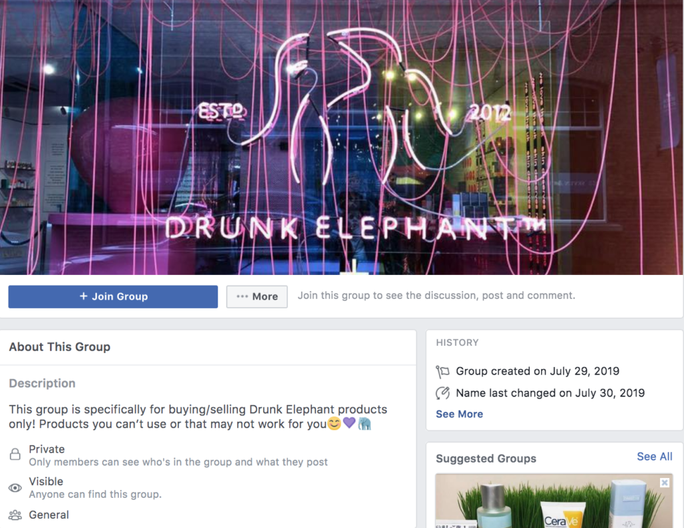The height and width of the screenshot is (528, 684).
Task: Open the More options menu
Action: coord(256,296)
